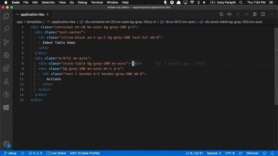Start Live Share from status bar
The image size is (278, 156).
tap(56, 153)
